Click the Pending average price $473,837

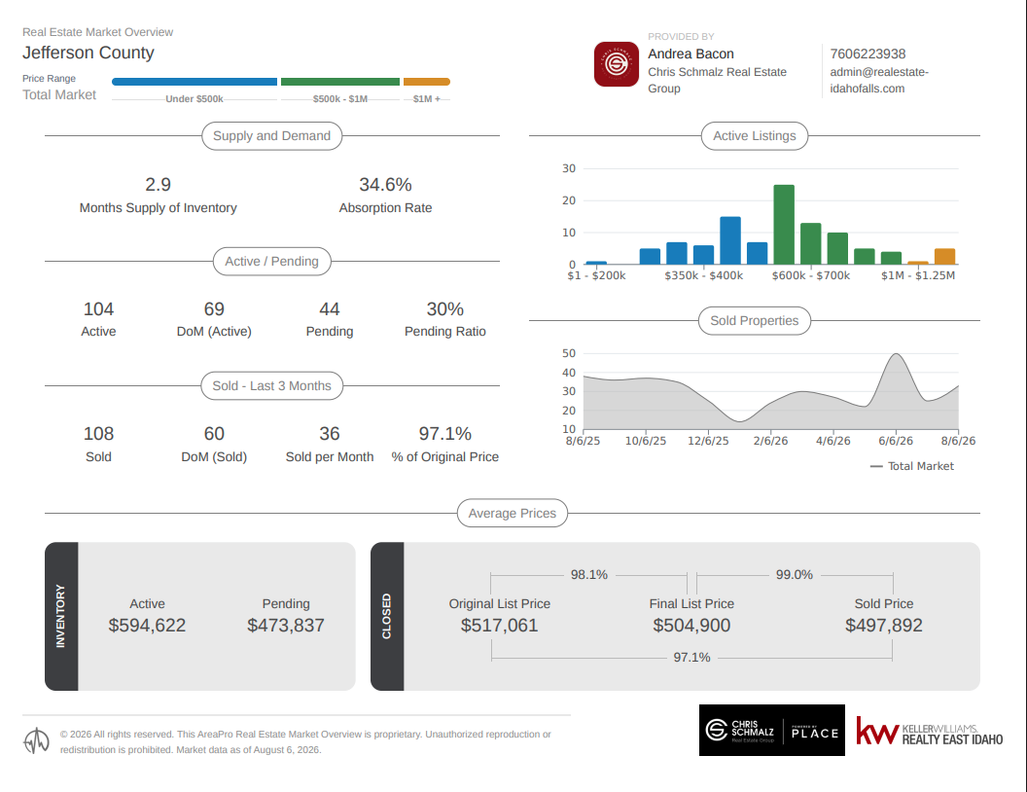tap(286, 626)
